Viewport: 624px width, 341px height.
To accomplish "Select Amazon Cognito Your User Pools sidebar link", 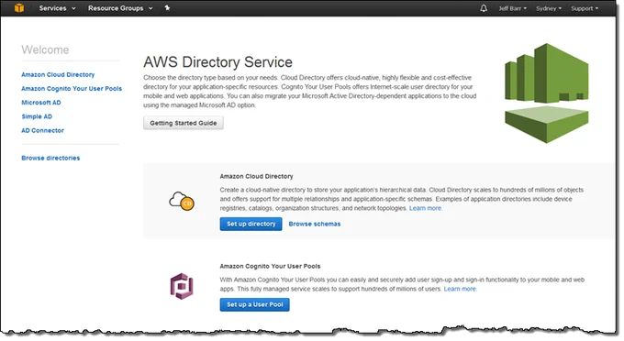I will pos(72,89).
